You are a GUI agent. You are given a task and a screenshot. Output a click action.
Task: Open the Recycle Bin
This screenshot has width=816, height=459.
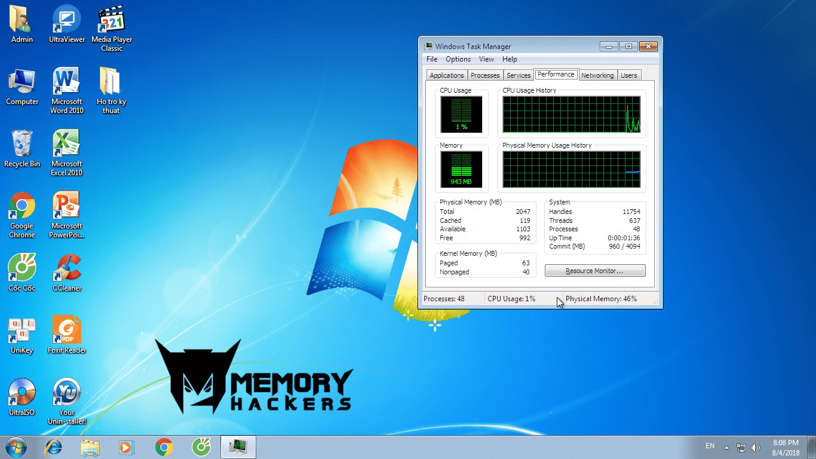[x=22, y=149]
